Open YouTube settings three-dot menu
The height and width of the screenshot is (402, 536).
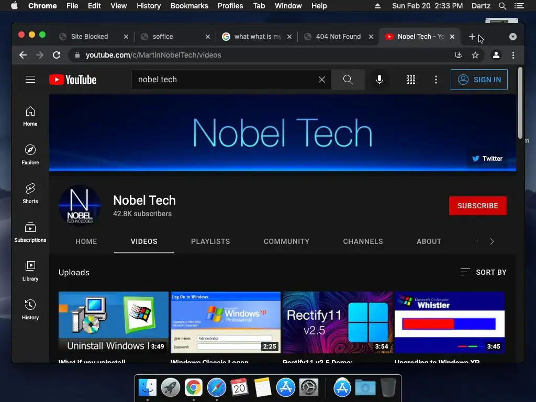(435, 80)
